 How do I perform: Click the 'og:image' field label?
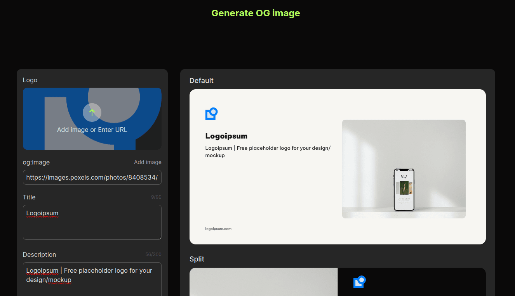coord(36,162)
